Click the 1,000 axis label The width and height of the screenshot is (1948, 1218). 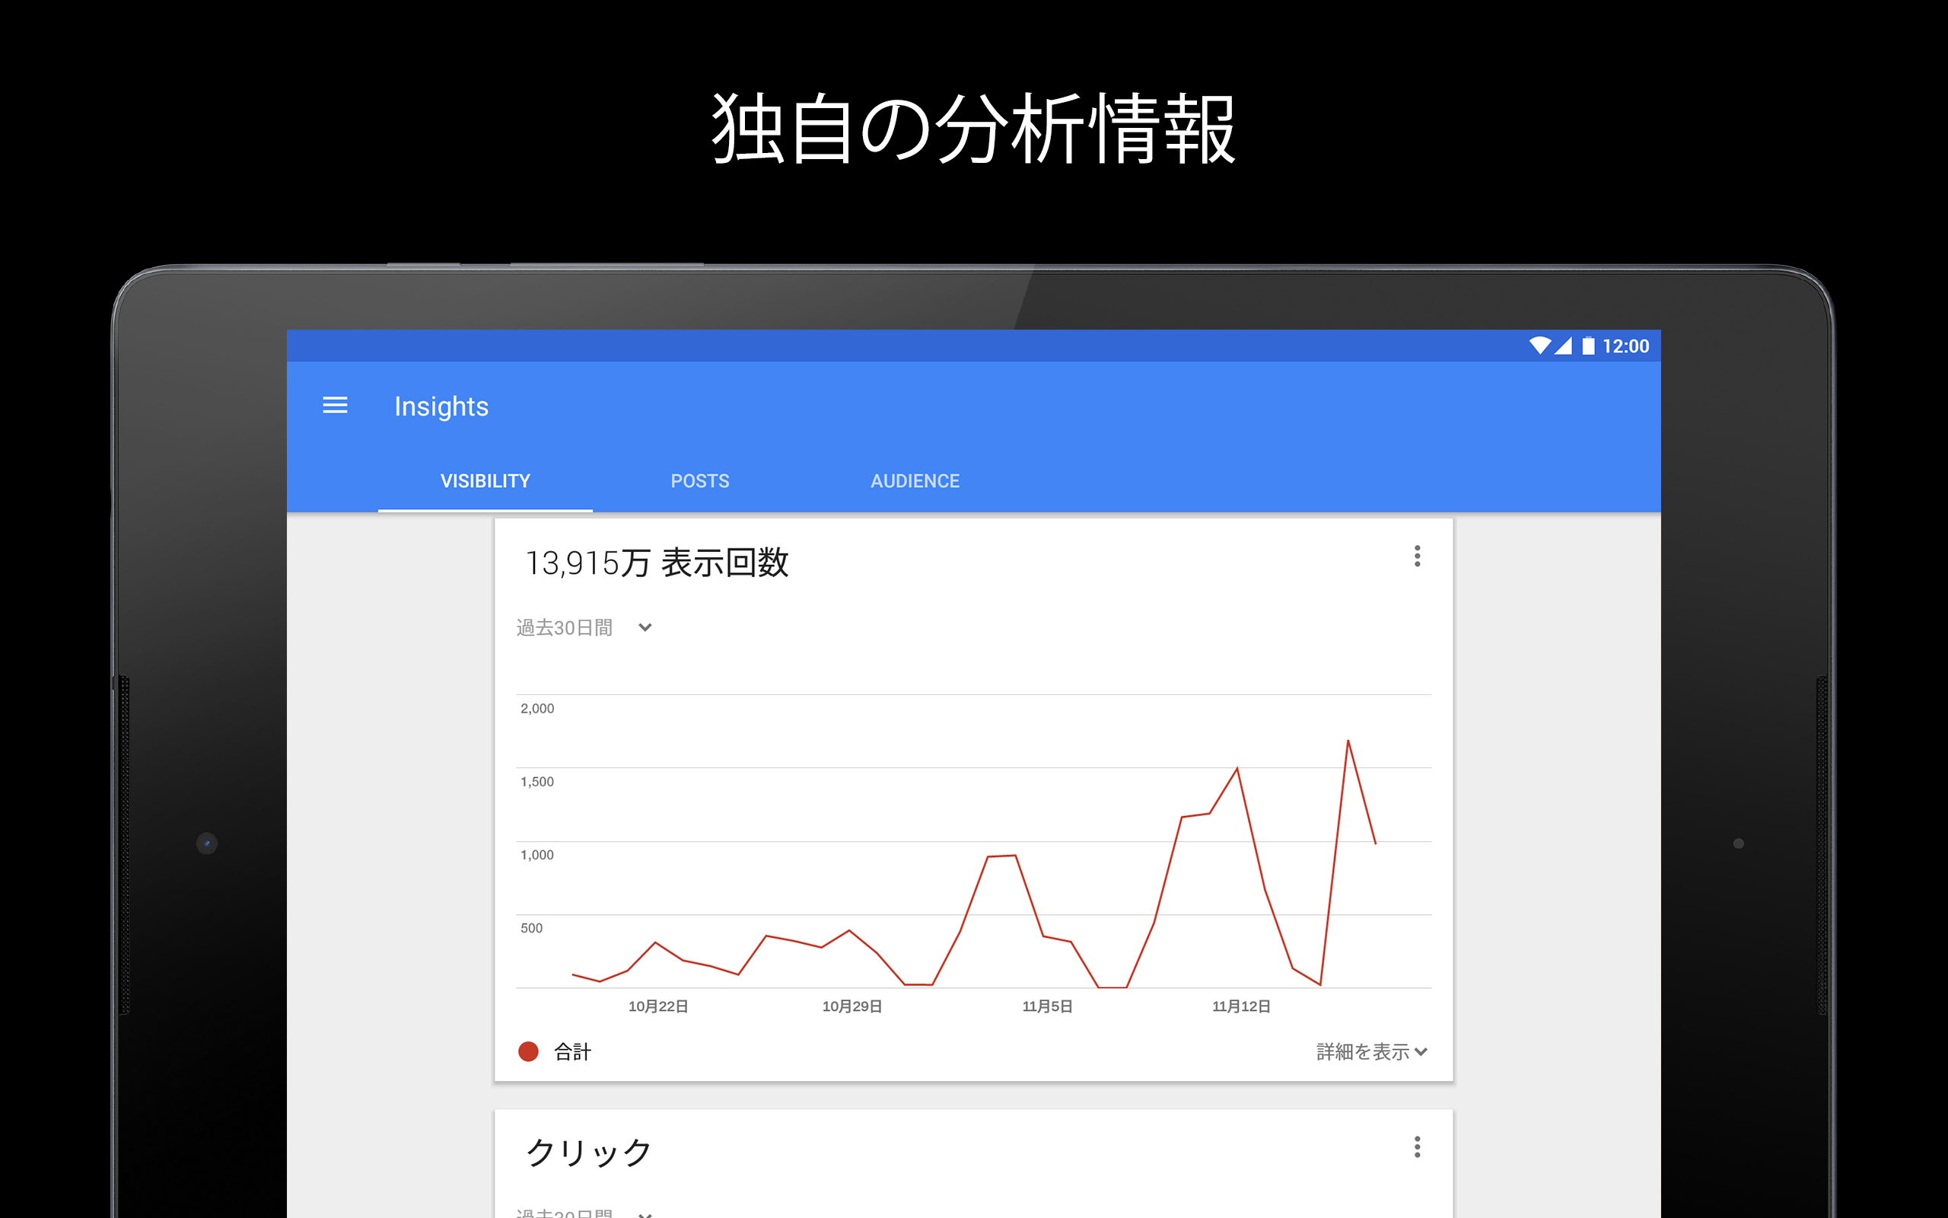537,855
